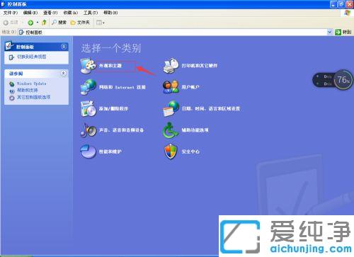The height and width of the screenshot is (257, 354).
Task: Click the 76% floating monitor widget
Action: pyautogui.click(x=333, y=79)
